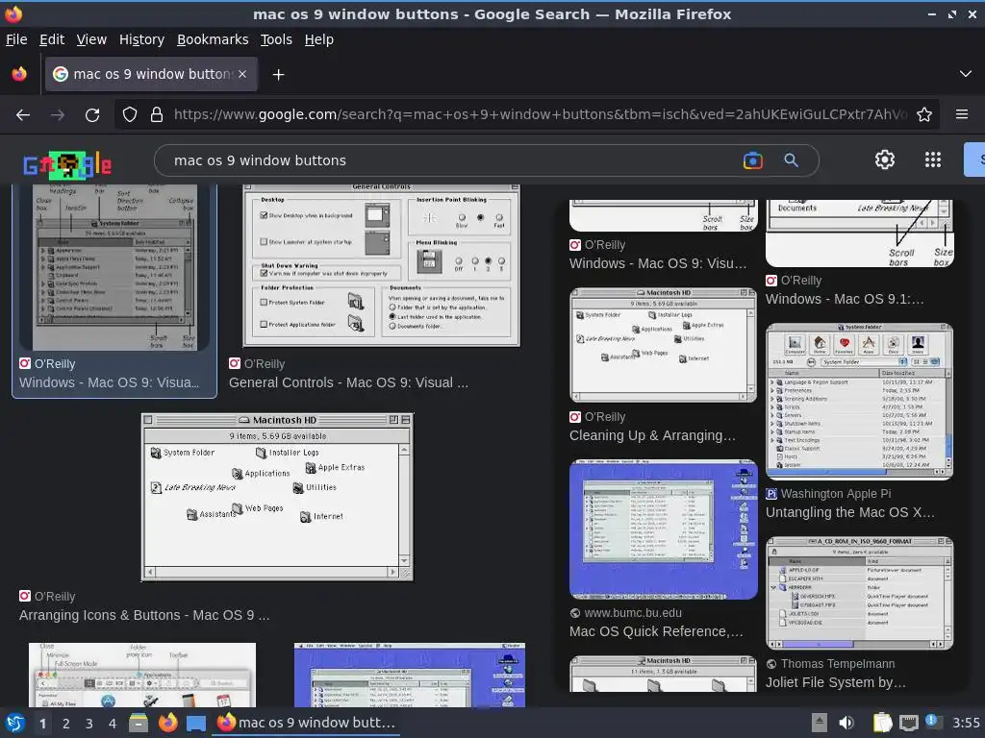Reload the current page

click(x=92, y=115)
